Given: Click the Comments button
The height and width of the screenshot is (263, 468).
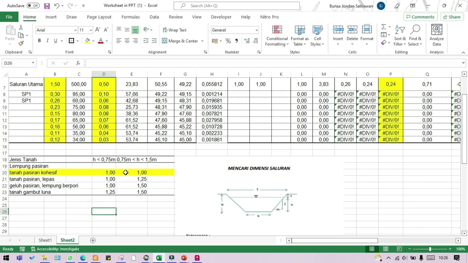Looking at the screenshot, I should (x=420, y=17).
